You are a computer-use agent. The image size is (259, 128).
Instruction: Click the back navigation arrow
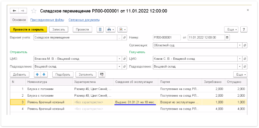tap(14, 11)
